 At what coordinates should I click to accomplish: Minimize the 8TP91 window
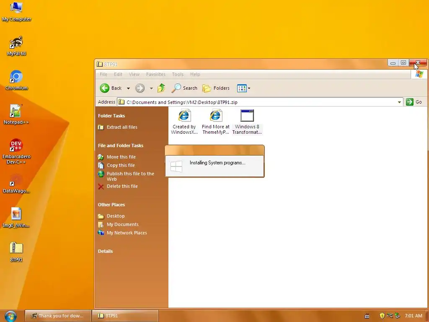[393, 63]
